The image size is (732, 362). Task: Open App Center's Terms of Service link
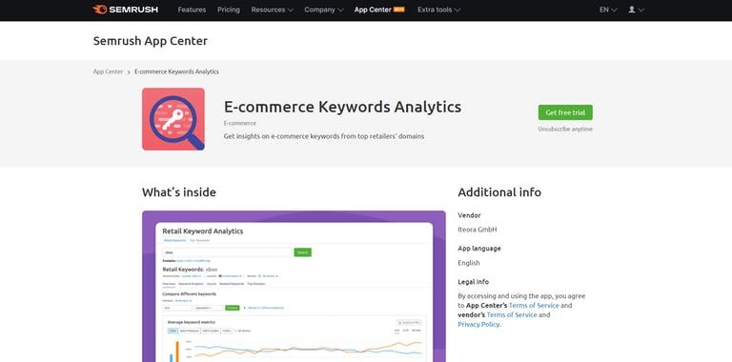click(534, 305)
